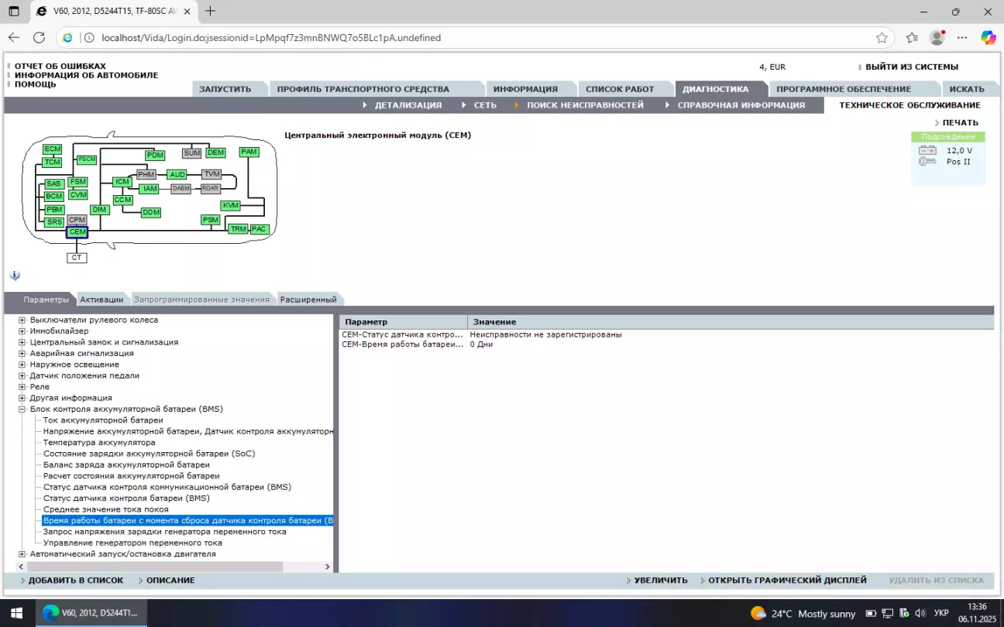
Task: Expand the Иммобилайзер tree node
Action: click(x=22, y=331)
